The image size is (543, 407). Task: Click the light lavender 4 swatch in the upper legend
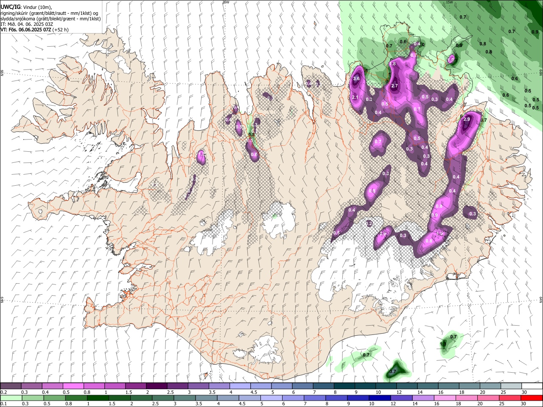[240, 386]
